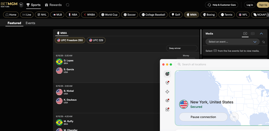Click the 6/15/26 • 4:20 AM event time

point(64,116)
